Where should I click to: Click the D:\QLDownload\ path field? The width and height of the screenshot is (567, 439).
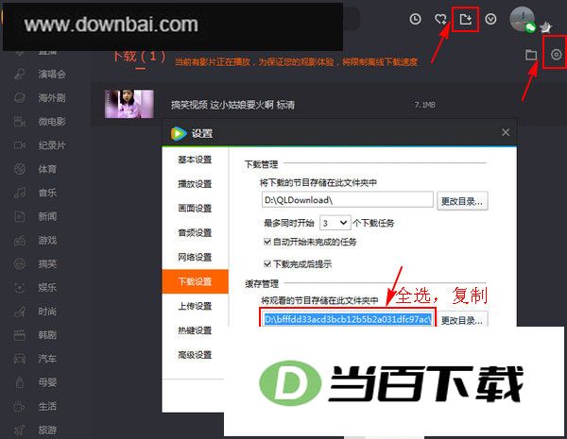pyautogui.click(x=348, y=200)
